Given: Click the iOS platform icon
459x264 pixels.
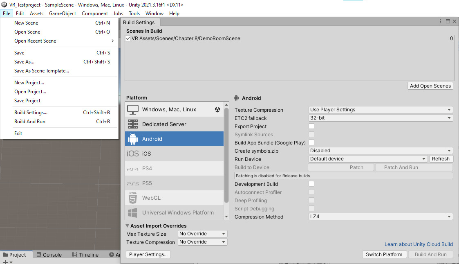Looking at the screenshot, I should pos(132,153).
